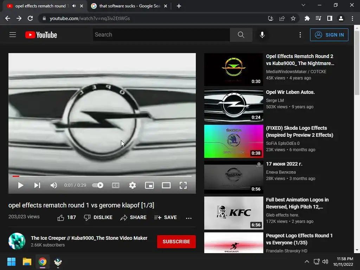The height and width of the screenshot is (270, 360).
Task: Select the opel effects rematch tab
Action: point(40,6)
